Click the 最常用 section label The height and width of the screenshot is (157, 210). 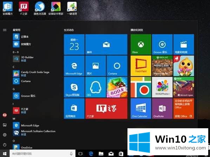(17, 30)
